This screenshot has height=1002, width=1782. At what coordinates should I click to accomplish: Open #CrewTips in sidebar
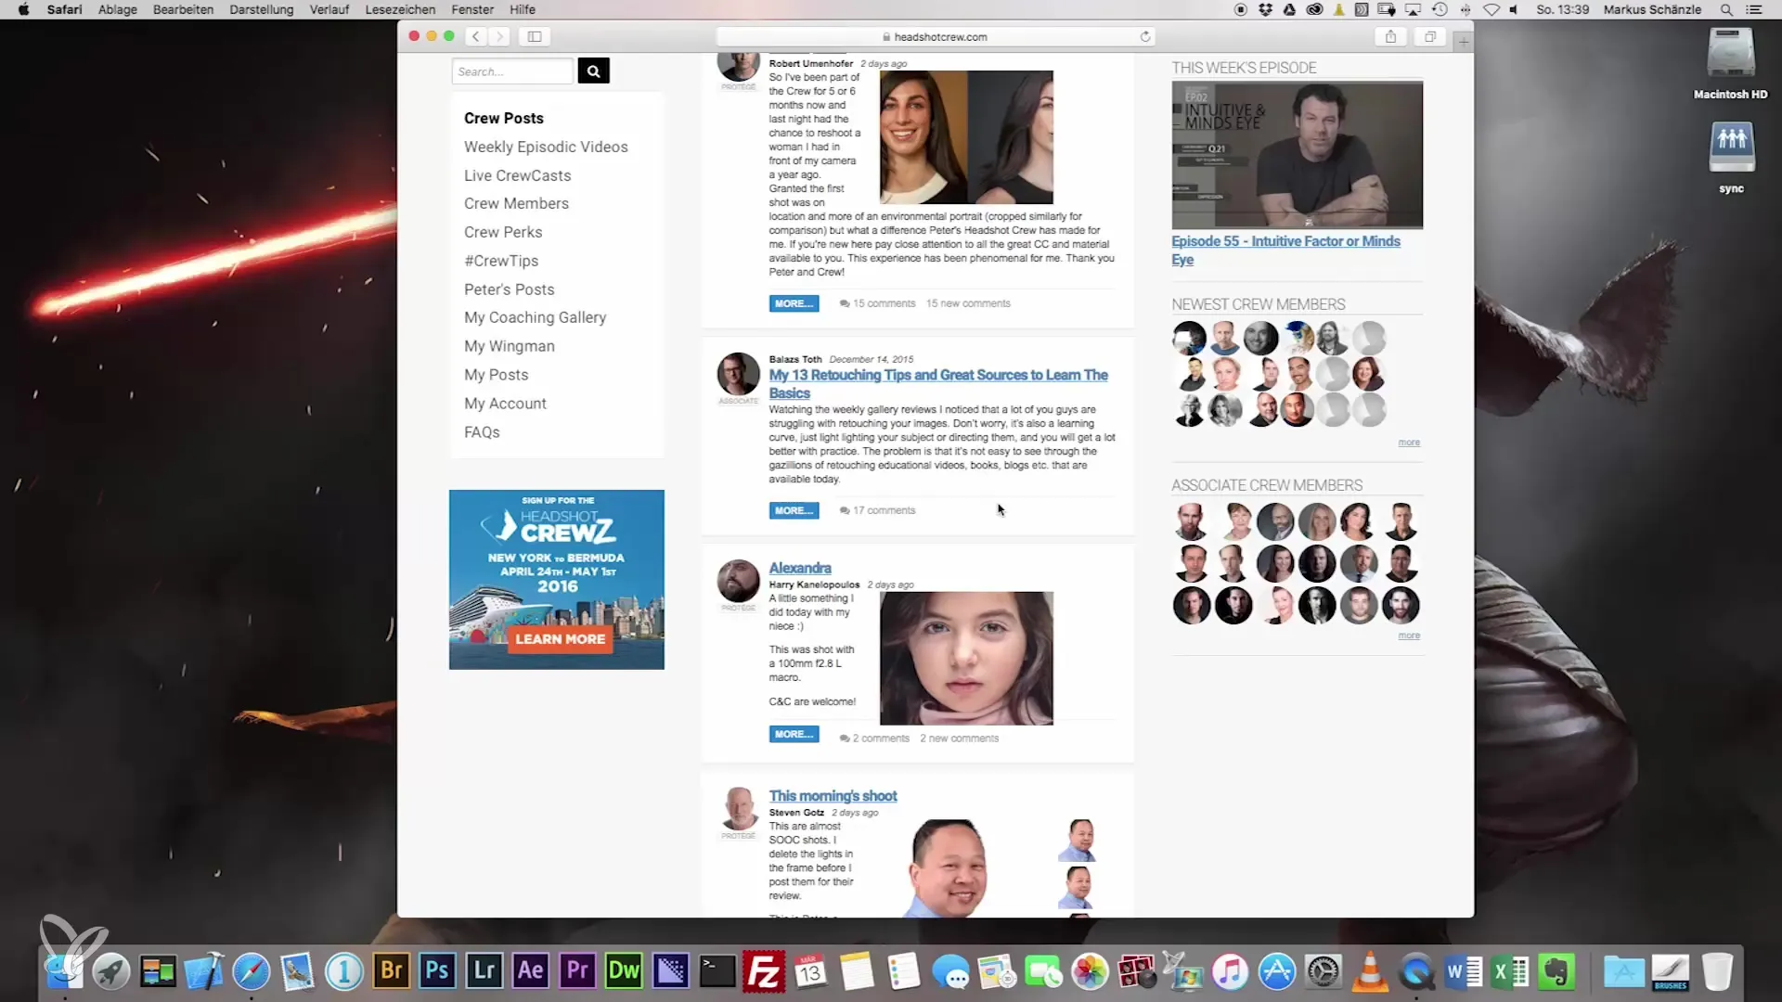tap(501, 261)
